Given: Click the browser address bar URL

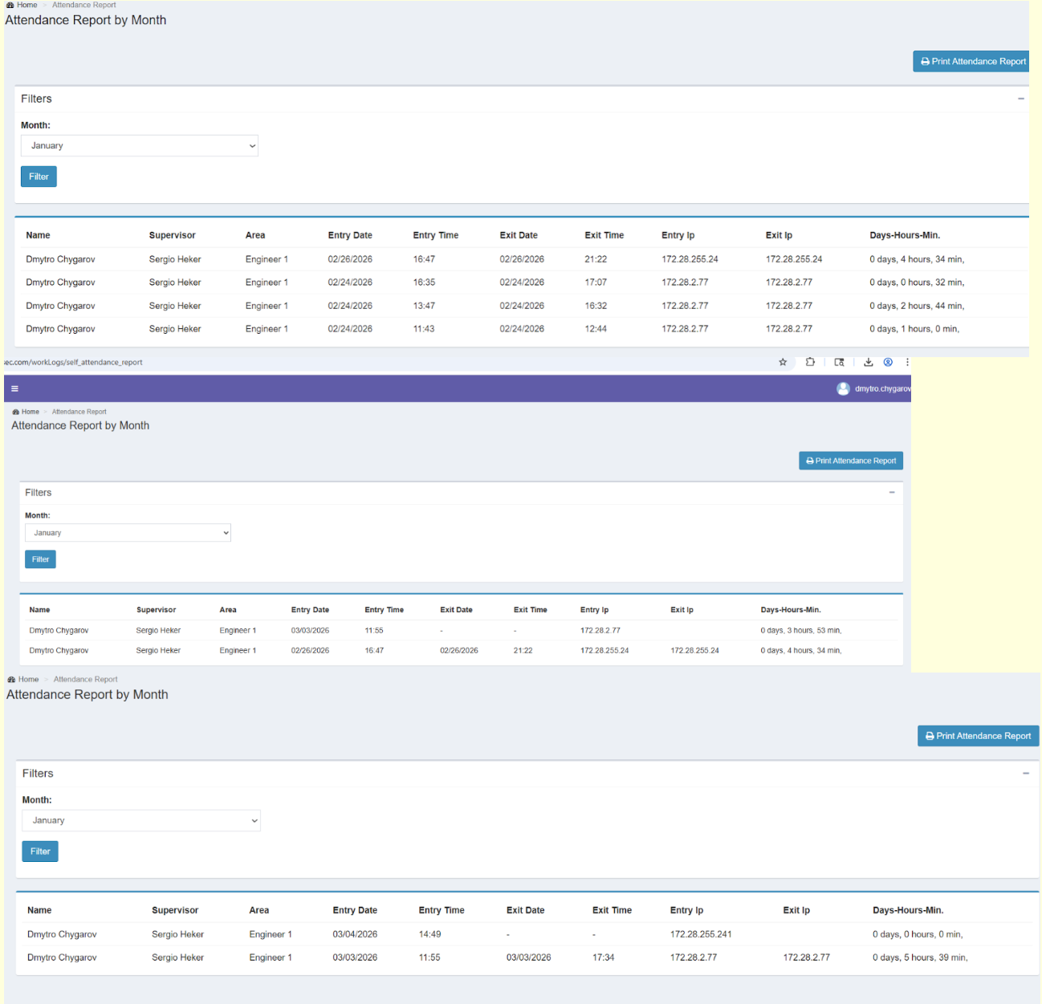Looking at the screenshot, I should (76, 362).
